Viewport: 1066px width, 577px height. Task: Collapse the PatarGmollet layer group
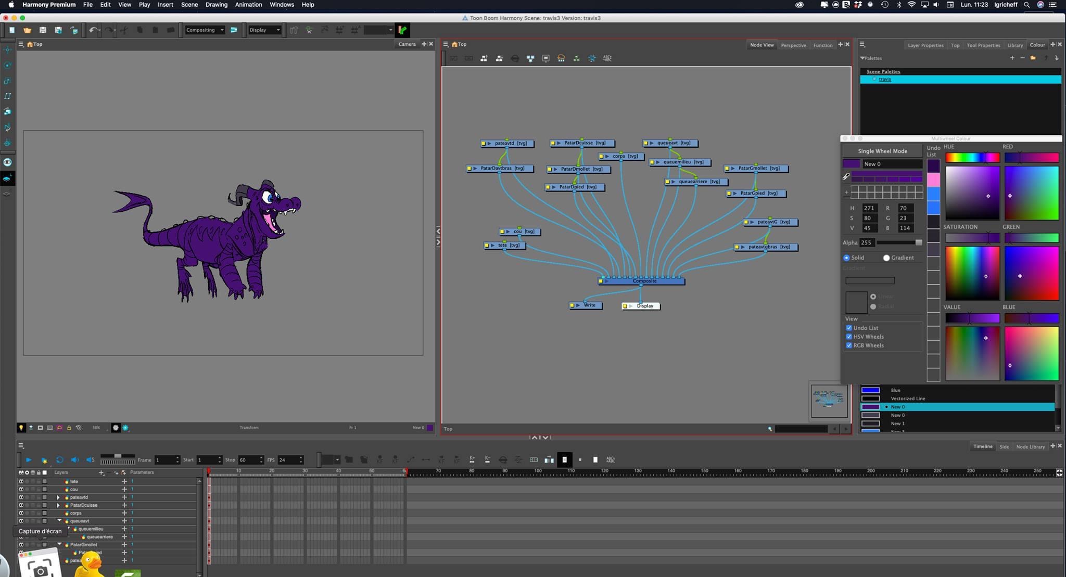tap(59, 545)
